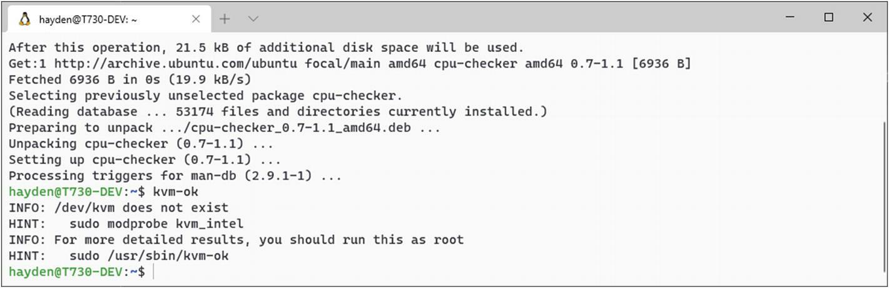Click the 'Processing triggers for man-db' line

point(175,176)
